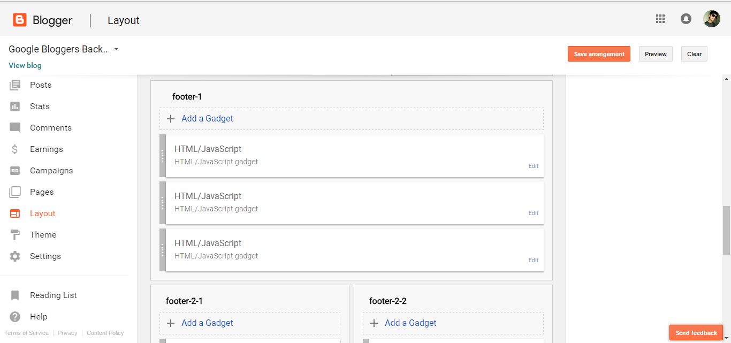Click the Blogger logo icon
The width and height of the screenshot is (731, 343).
(20, 20)
